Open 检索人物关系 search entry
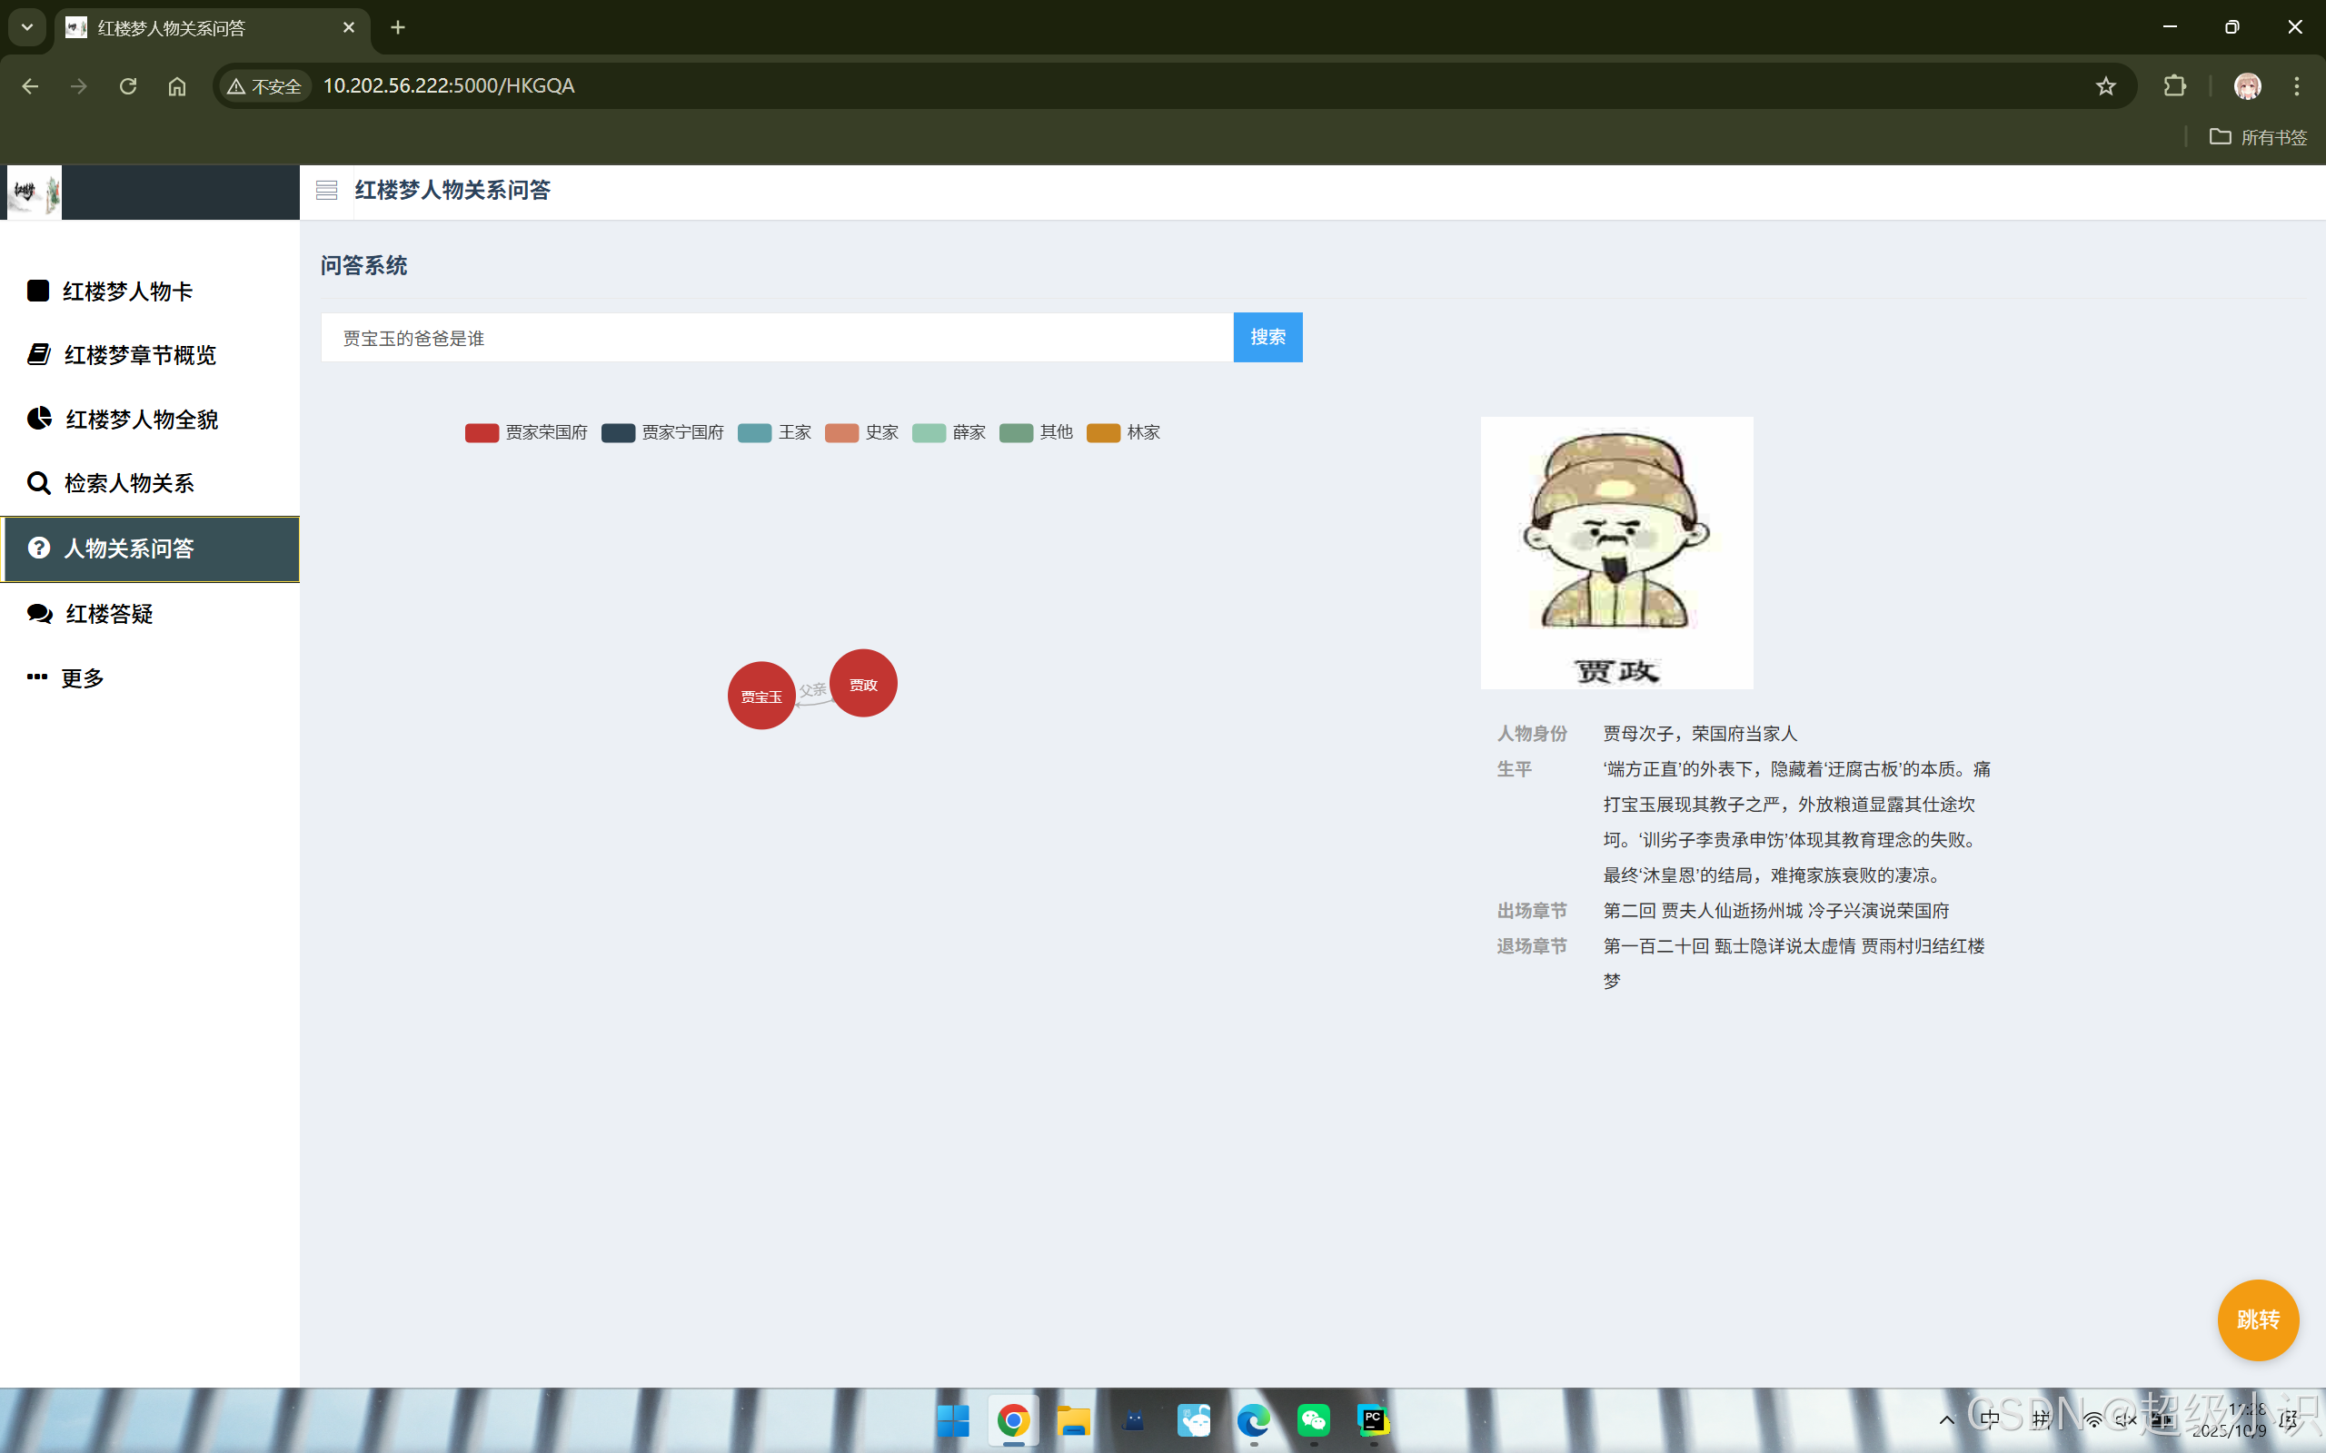This screenshot has width=2326, height=1453. (128, 482)
